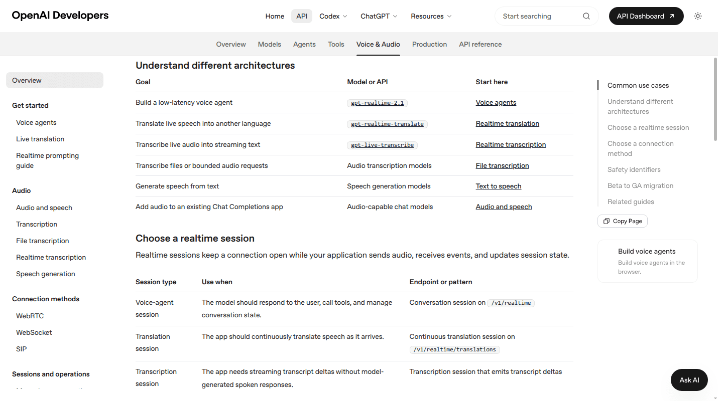The height and width of the screenshot is (401, 723).
Task: Follow the File transcription table link
Action: click(x=503, y=165)
